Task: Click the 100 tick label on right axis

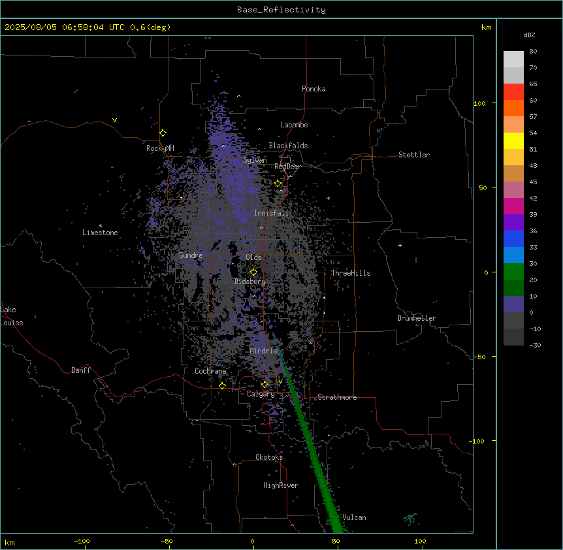Action: click(x=479, y=103)
